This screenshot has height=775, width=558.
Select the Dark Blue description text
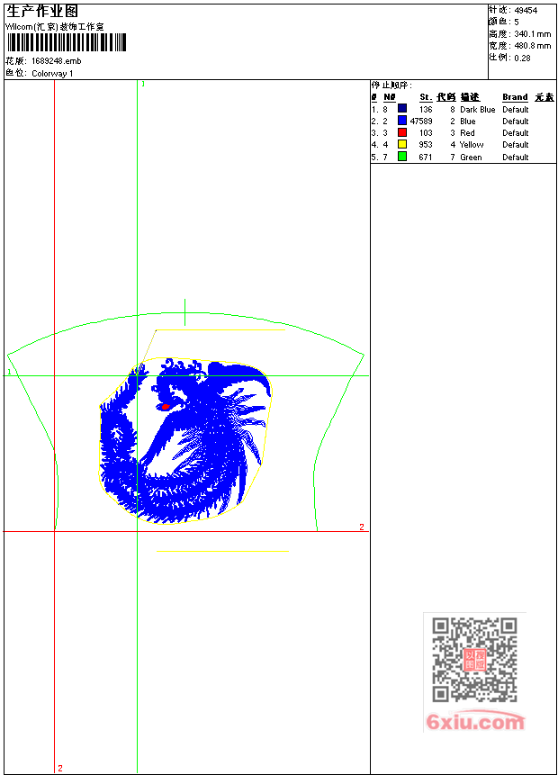click(x=477, y=109)
